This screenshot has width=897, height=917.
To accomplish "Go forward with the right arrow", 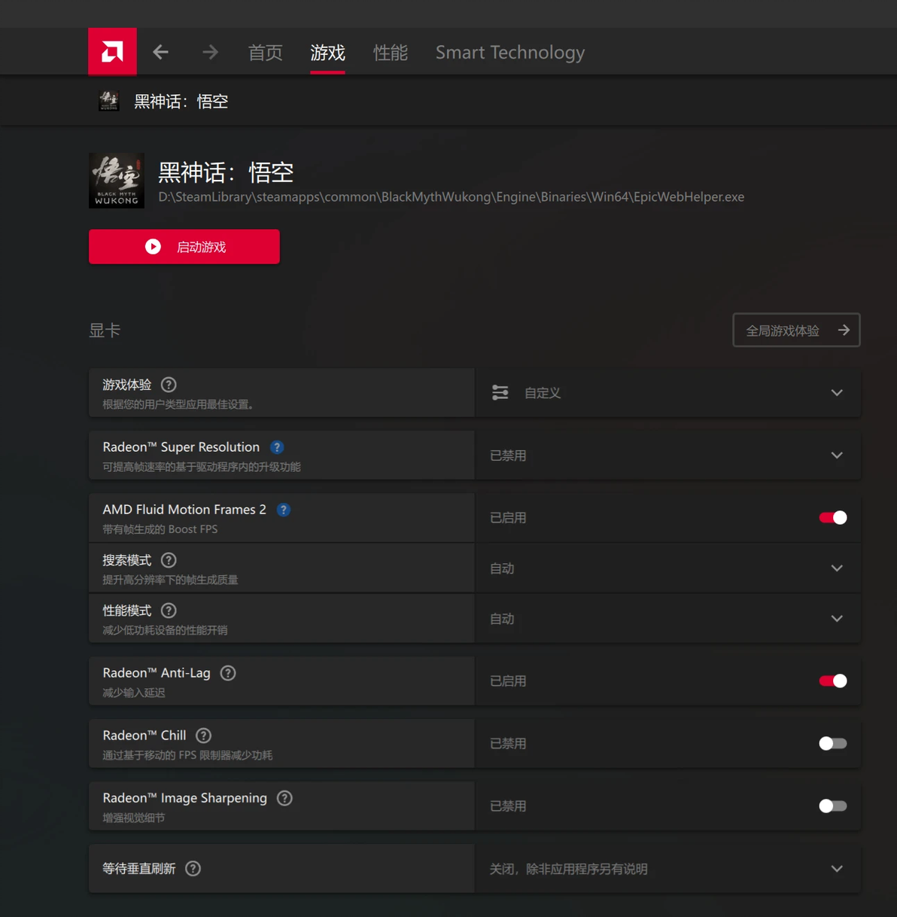I will pyautogui.click(x=210, y=52).
